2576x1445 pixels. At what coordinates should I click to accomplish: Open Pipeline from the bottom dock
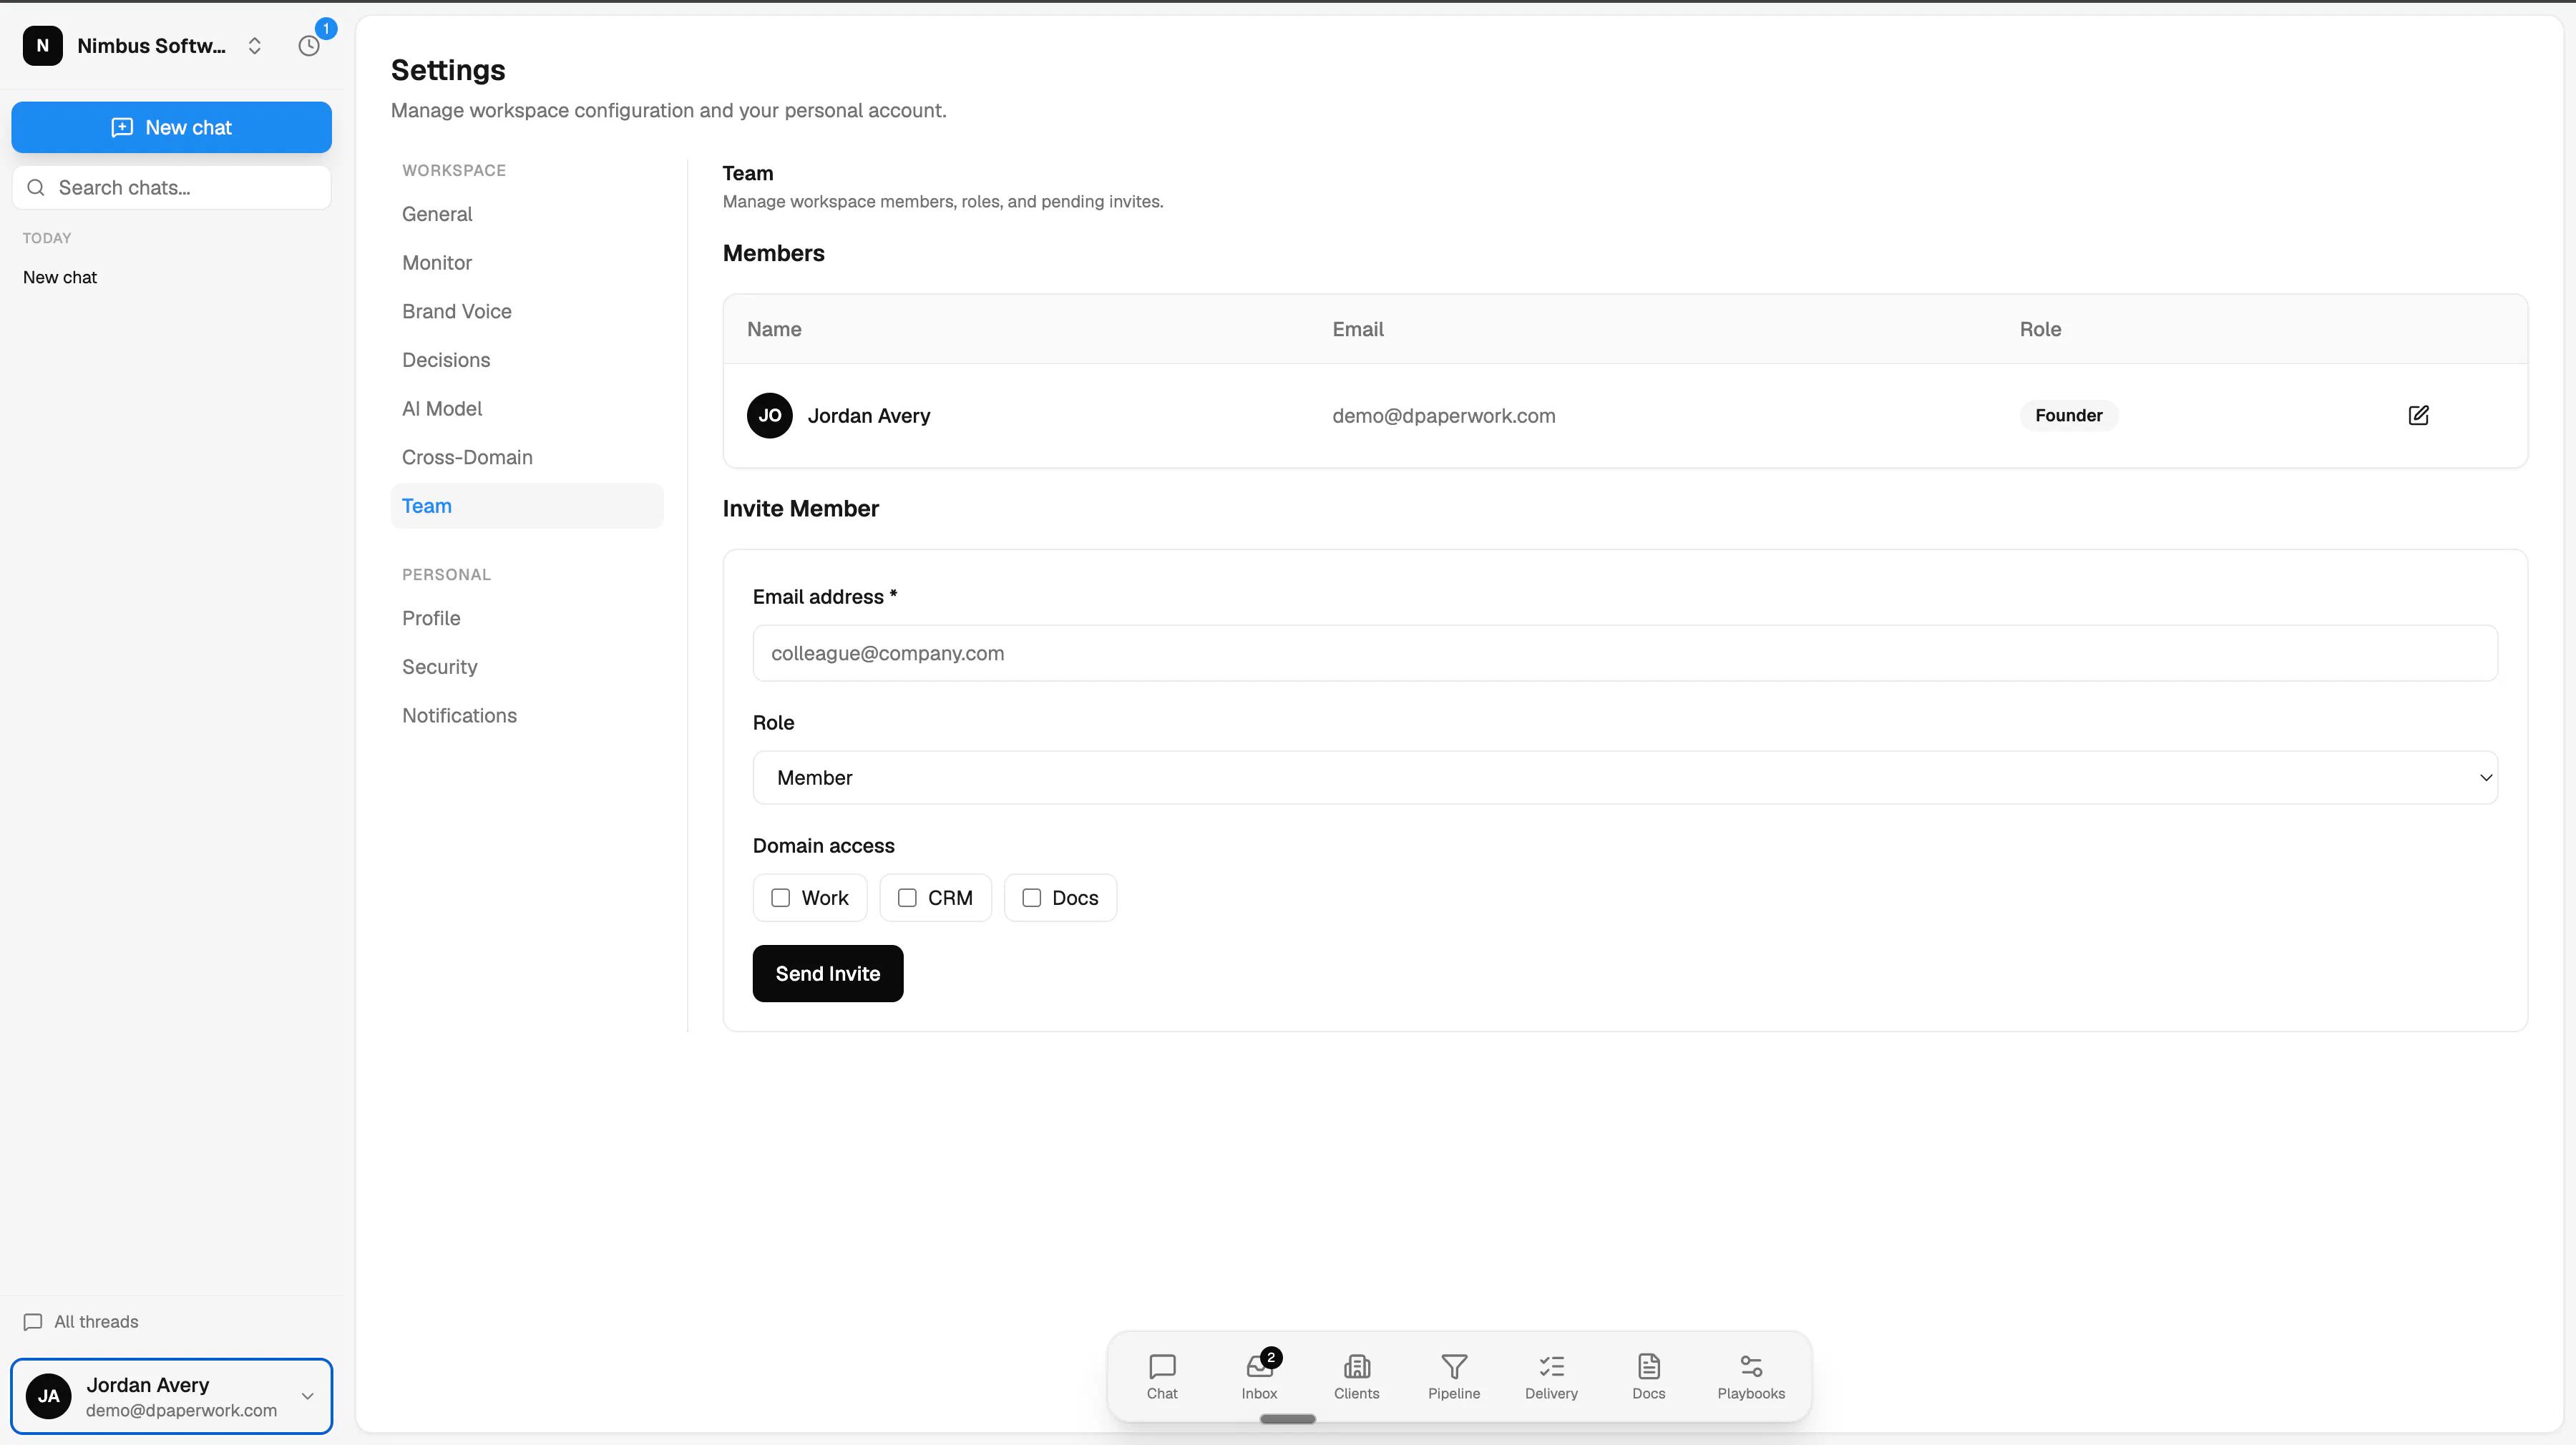tap(1453, 1376)
